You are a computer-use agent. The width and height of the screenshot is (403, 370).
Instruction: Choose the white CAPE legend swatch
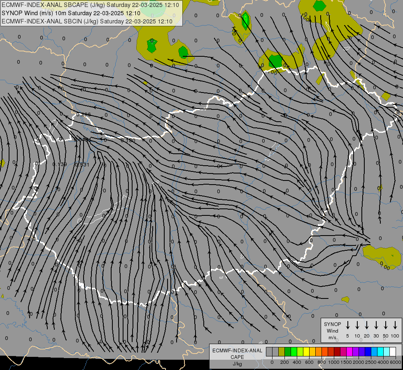392,352
